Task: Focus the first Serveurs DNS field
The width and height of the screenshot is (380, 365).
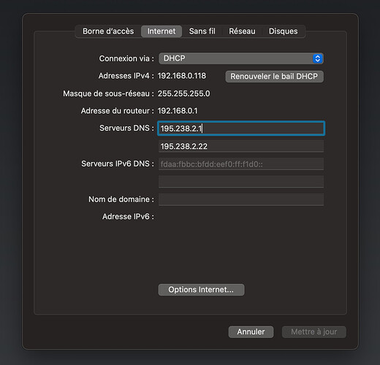Action: pyautogui.click(x=241, y=128)
